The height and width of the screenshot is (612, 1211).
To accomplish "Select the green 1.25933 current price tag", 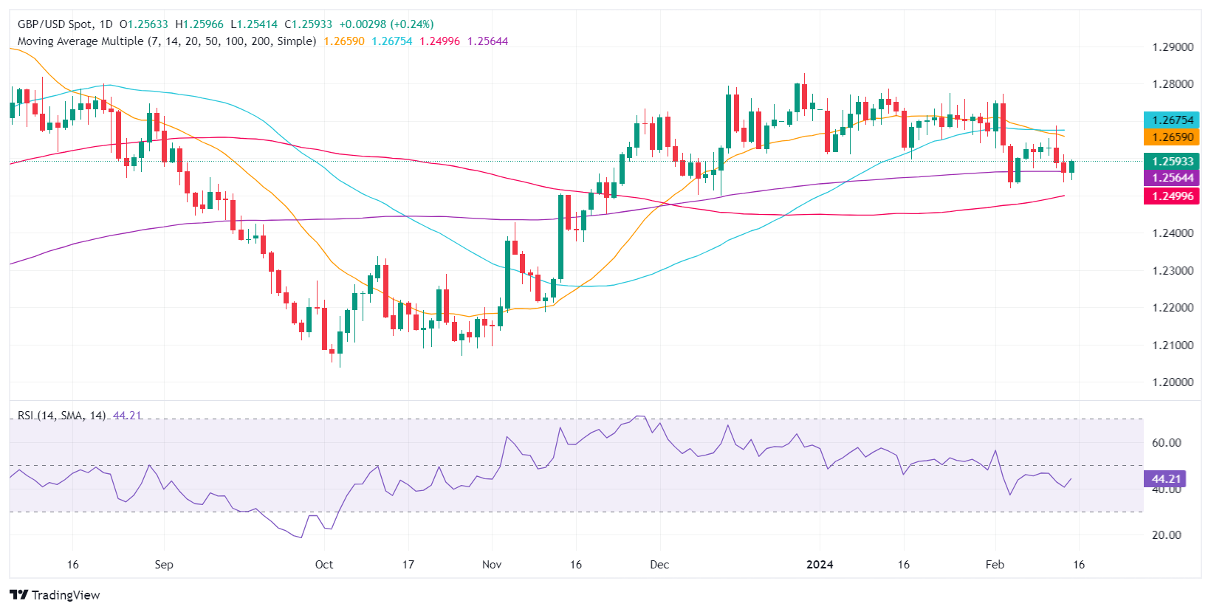I will (1172, 161).
